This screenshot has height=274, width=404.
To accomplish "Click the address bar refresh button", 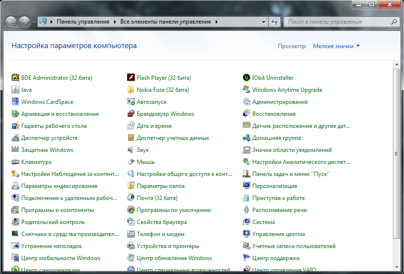I will [x=274, y=22].
